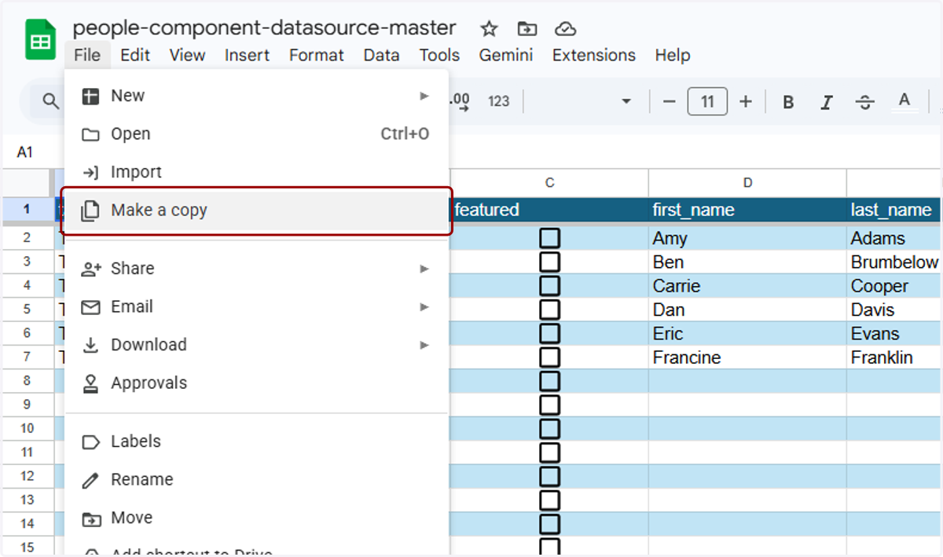
Task: Open the 123 number format menu
Action: [498, 101]
